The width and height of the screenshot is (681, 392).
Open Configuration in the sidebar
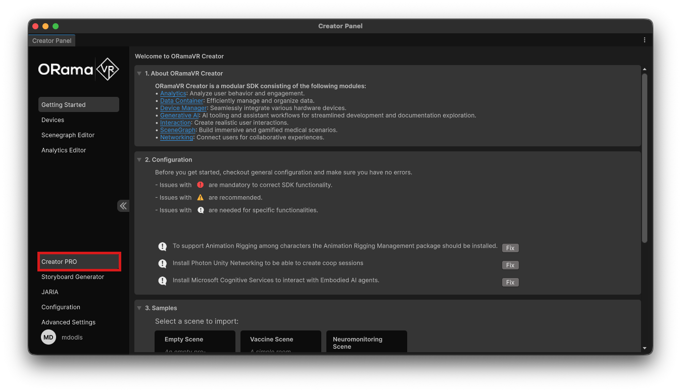pos(79,307)
